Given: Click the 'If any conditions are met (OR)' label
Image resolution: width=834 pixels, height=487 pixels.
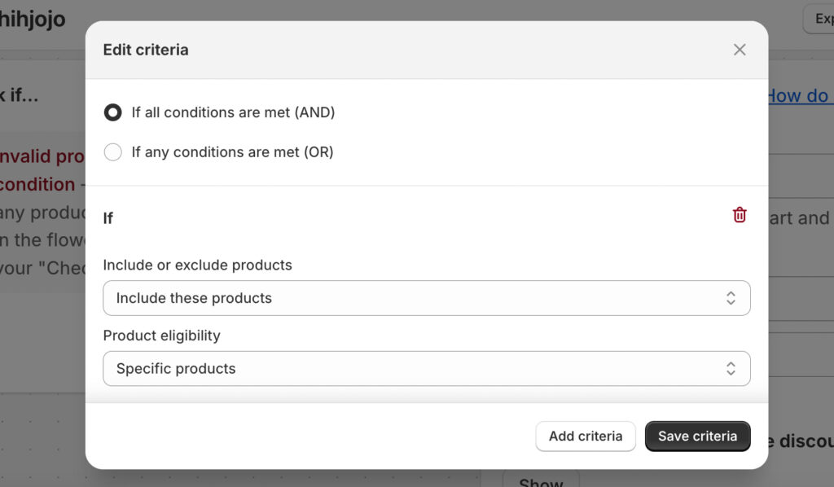Looking at the screenshot, I should click(232, 152).
